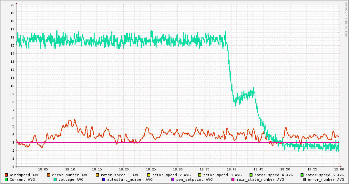The image size is (349, 184).
Task: Click the 18:25 time axis label
Action: 151,169
